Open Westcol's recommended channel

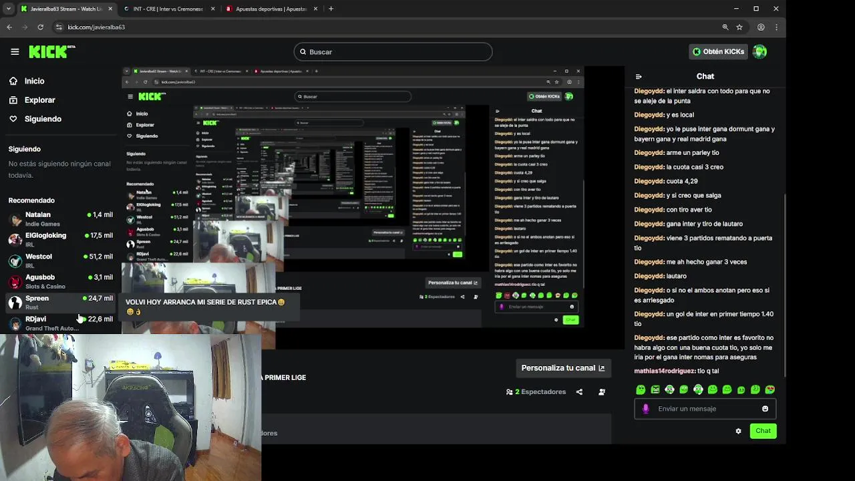click(x=61, y=261)
